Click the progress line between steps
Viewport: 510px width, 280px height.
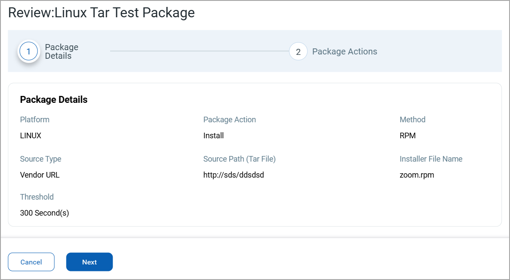tap(199, 51)
